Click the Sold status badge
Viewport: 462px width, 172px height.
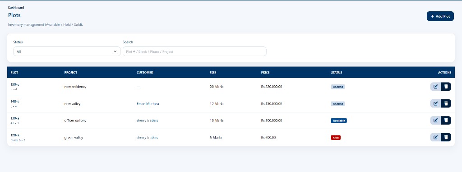tap(336, 138)
